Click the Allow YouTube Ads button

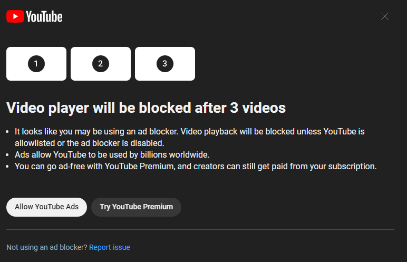click(46, 207)
